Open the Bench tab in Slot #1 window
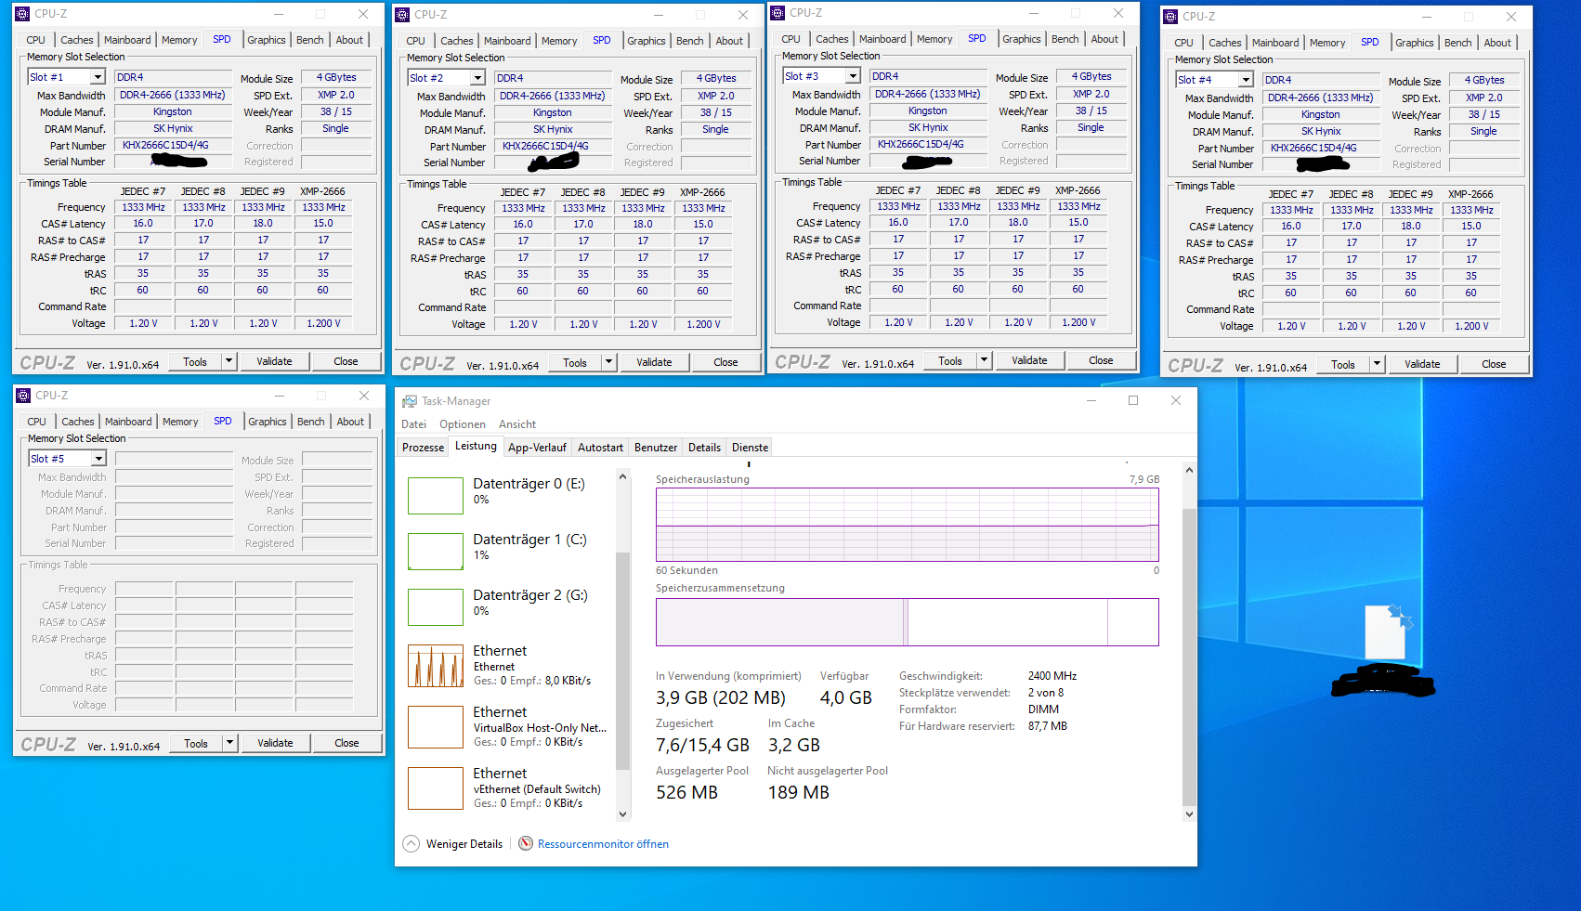Screen dimensions: 1581x911 click(310, 40)
